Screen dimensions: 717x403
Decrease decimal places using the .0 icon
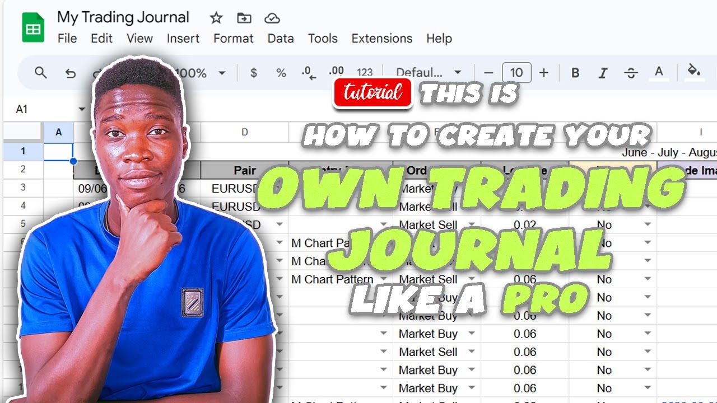(309, 73)
